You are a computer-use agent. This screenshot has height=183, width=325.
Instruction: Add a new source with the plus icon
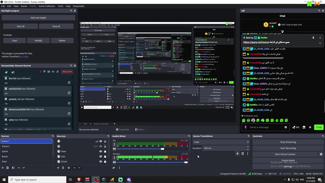(58, 168)
